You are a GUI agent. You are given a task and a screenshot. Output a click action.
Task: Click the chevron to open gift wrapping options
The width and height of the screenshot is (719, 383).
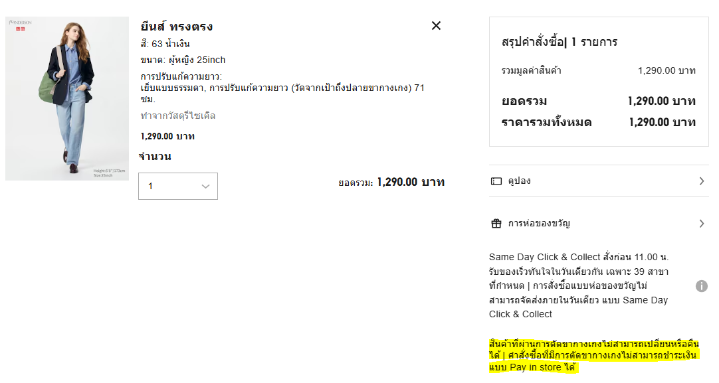pos(702,224)
